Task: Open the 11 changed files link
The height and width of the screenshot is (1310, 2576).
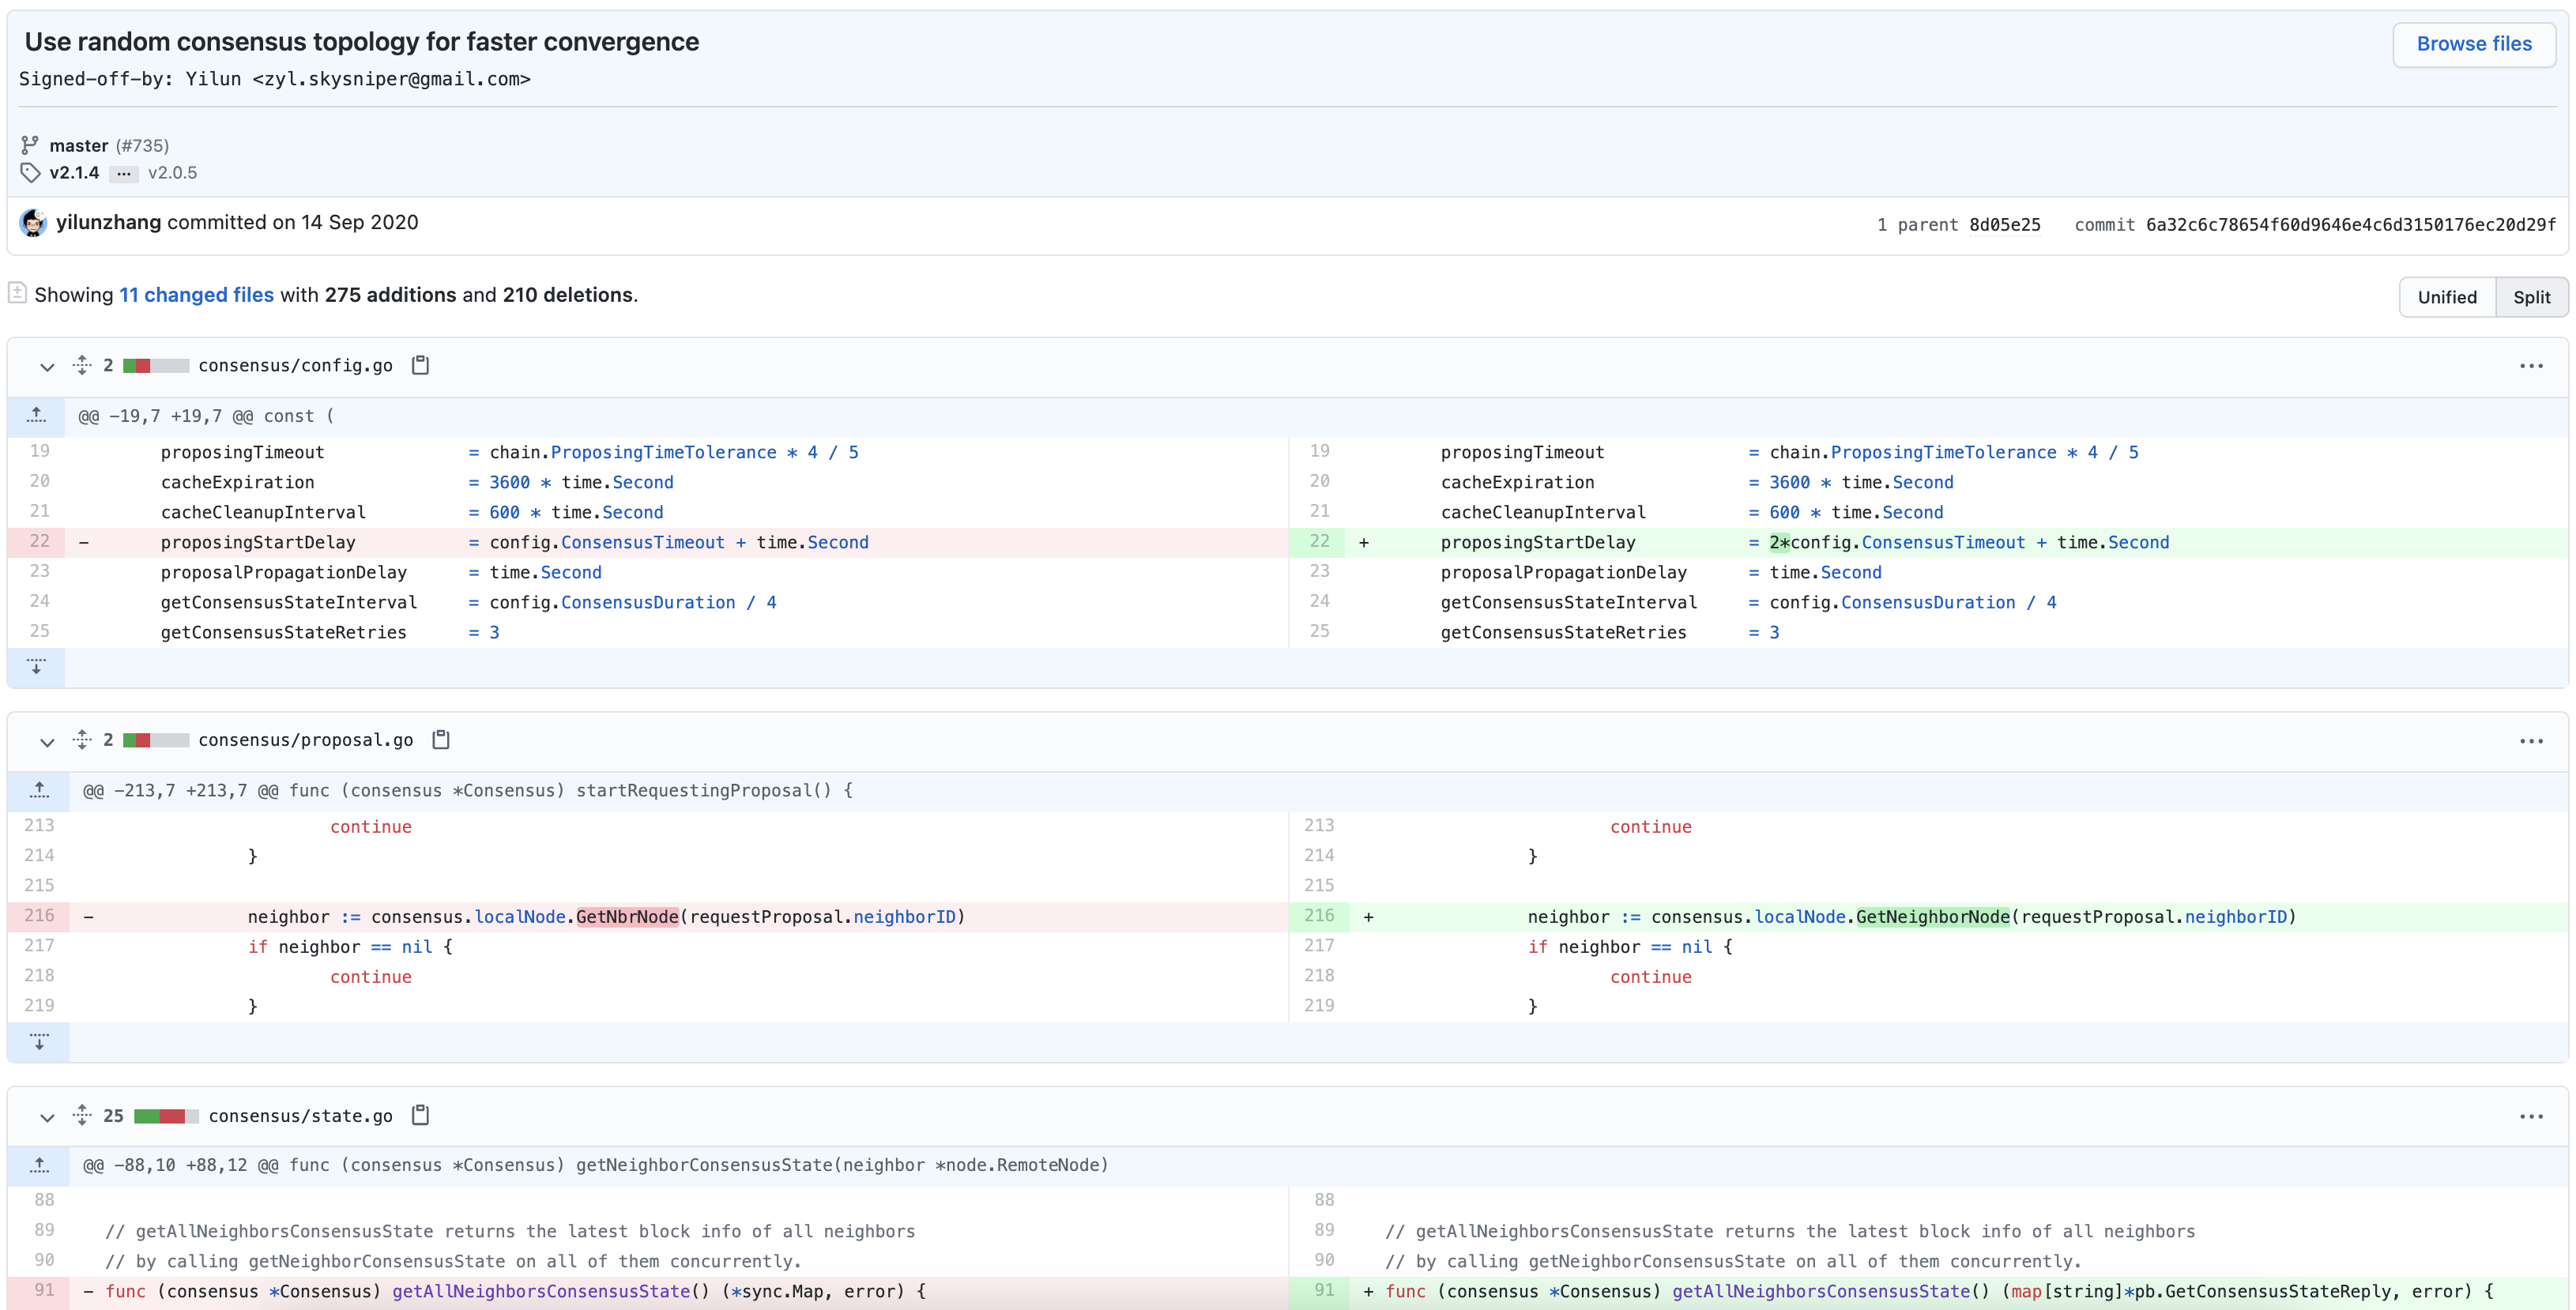Action: 196,295
